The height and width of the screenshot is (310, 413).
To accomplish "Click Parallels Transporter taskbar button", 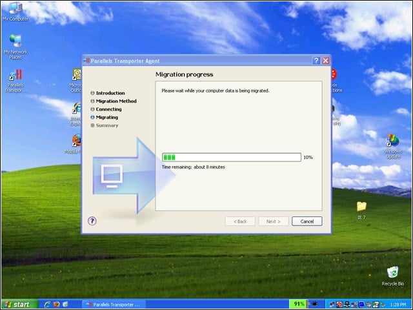I will tap(114, 304).
